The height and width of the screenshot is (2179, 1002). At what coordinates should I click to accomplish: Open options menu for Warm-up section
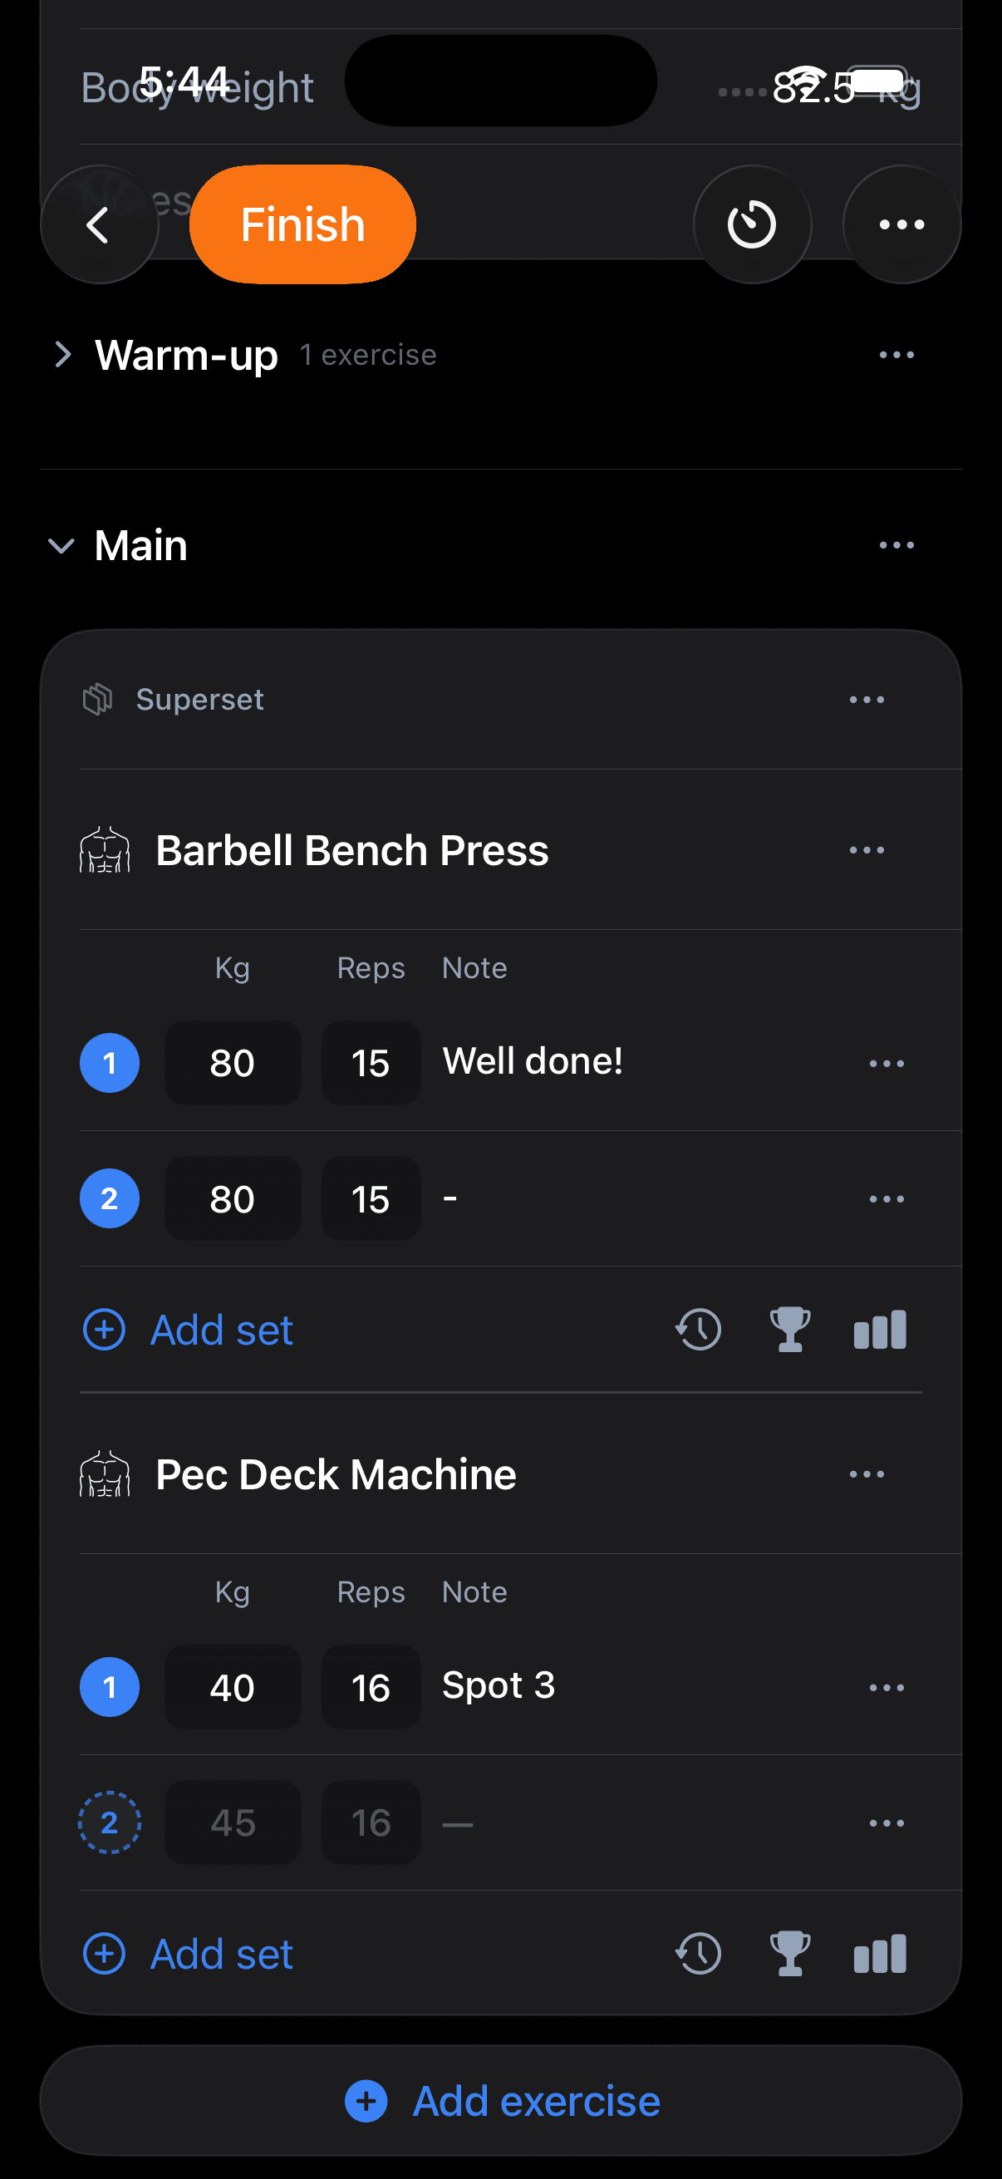coord(896,354)
